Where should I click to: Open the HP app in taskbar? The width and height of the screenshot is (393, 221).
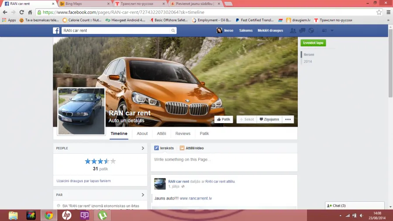pos(67,215)
